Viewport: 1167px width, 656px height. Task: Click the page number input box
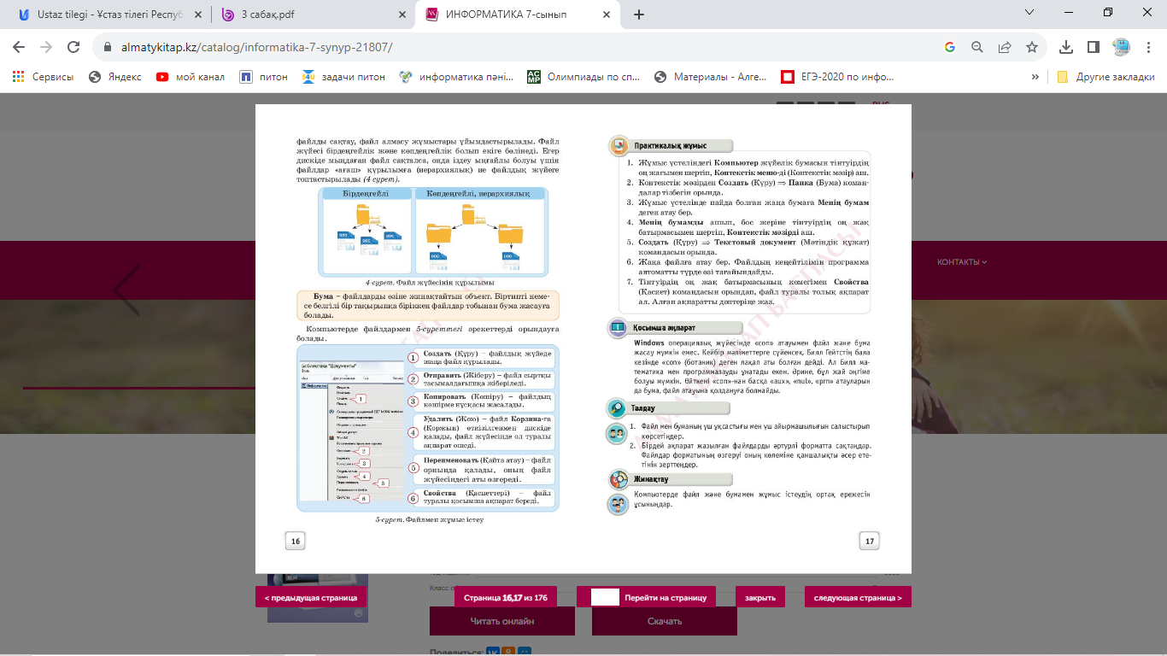(605, 597)
